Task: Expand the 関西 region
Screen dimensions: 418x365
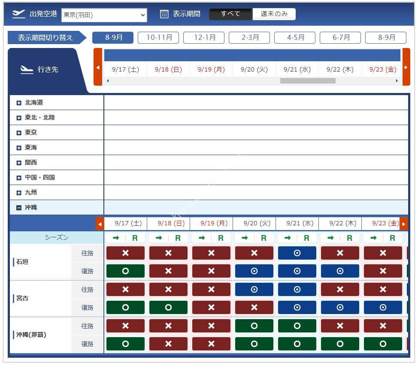Action: (x=18, y=162)
